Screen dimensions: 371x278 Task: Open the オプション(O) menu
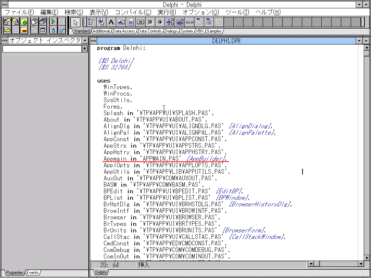[x=201, y=12]
